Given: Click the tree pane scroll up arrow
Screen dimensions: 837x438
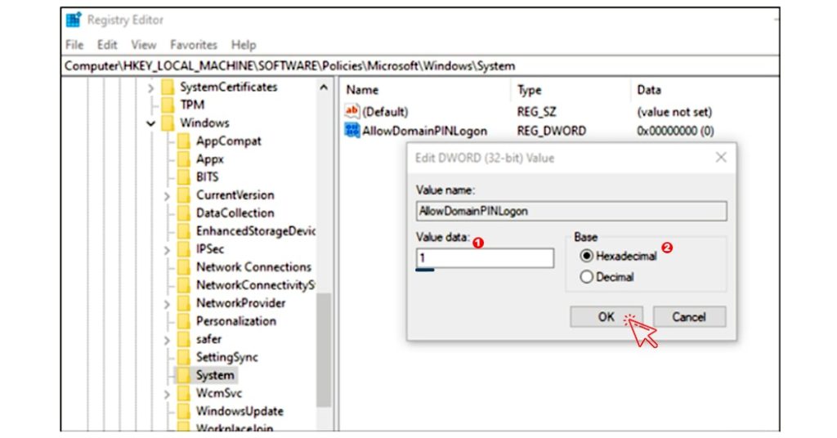Looking at the screenshot, I should click(x=324, y=87).
